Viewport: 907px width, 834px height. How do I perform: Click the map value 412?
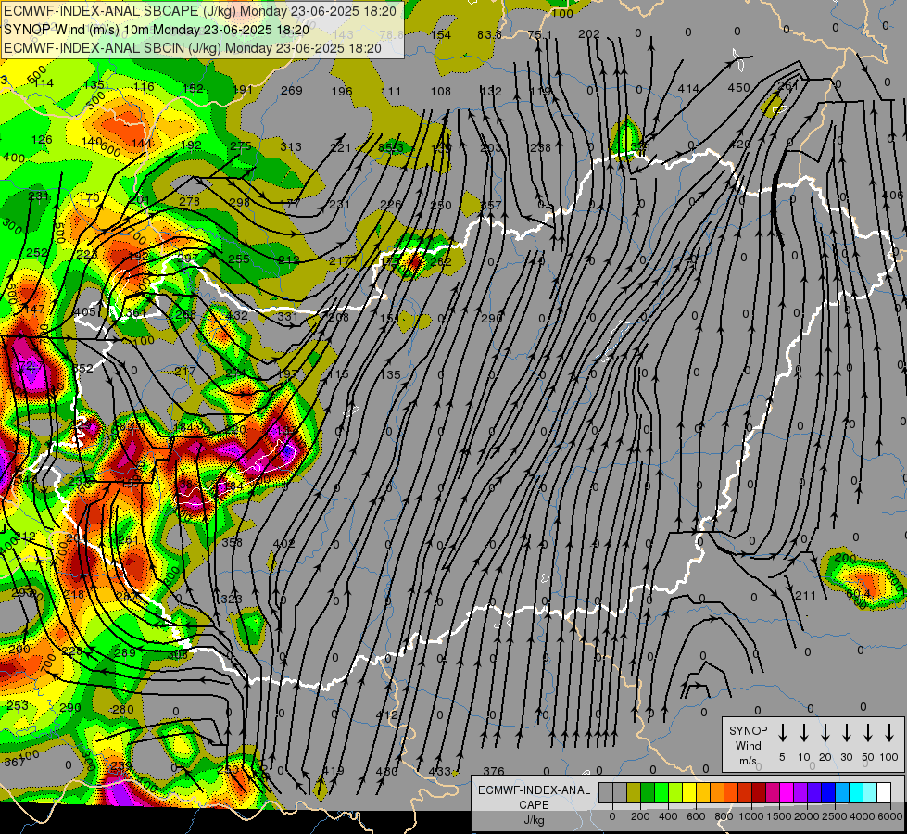tap(386, 714)
